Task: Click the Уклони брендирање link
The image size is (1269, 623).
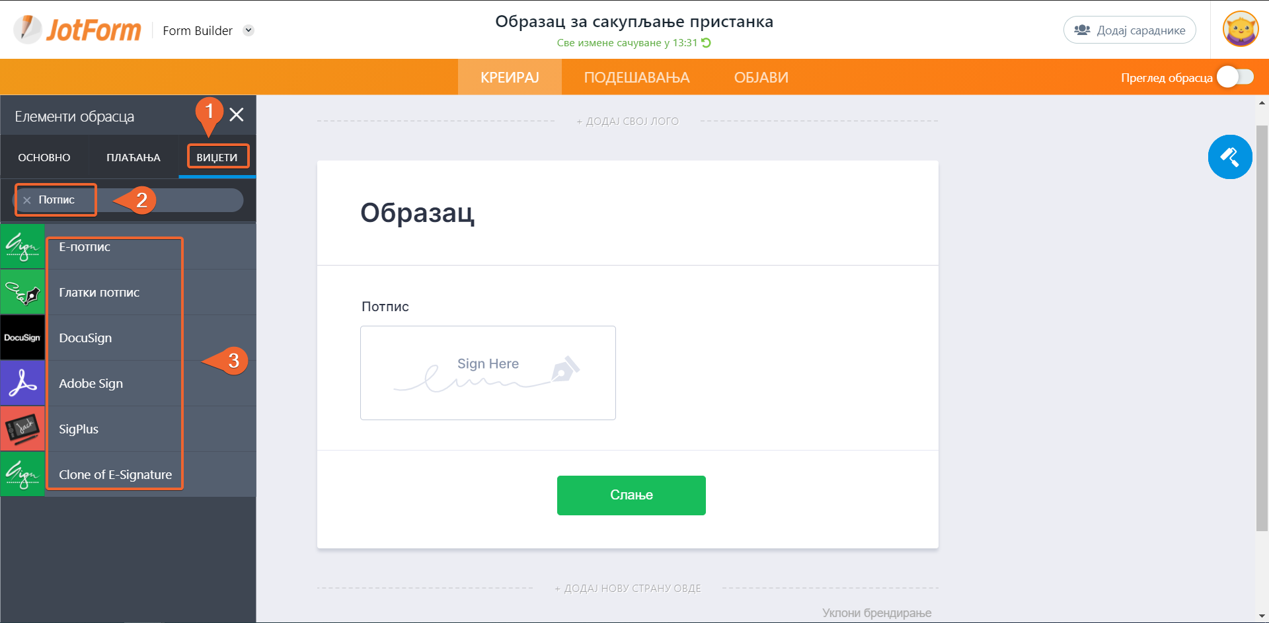Action: point(876,613)
